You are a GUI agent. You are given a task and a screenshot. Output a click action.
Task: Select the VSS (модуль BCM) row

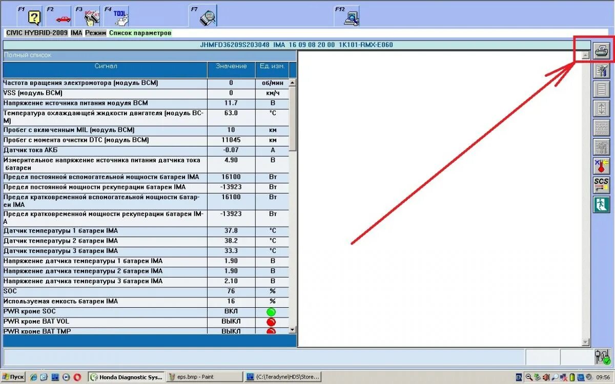tap(146, 94)
